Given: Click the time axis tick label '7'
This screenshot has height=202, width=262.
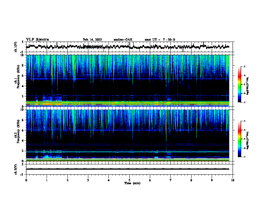Looking at the screenshot, I should click(x=171, y=180).
